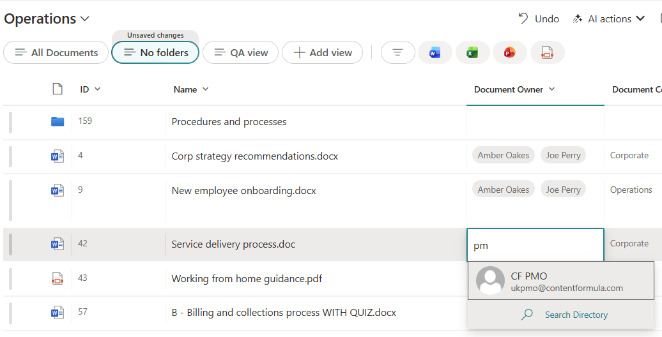
Task: Click PDF icon of Working from home guidance
Action: point(58,278)
